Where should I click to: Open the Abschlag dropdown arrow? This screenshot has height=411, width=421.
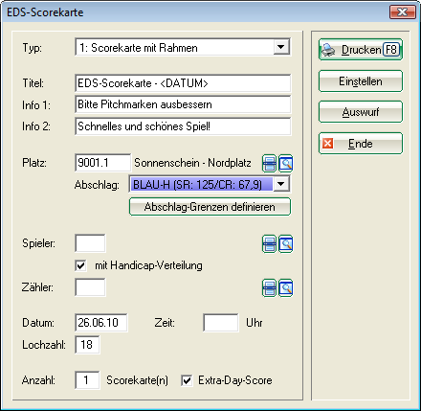pyautogui.click(x=281, y=184)
